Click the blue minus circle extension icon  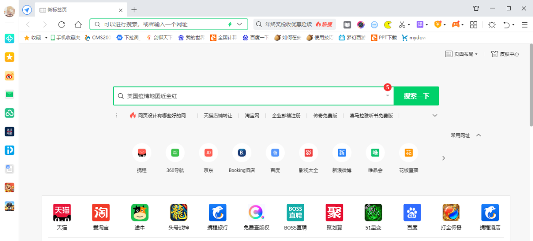point(374,24)
